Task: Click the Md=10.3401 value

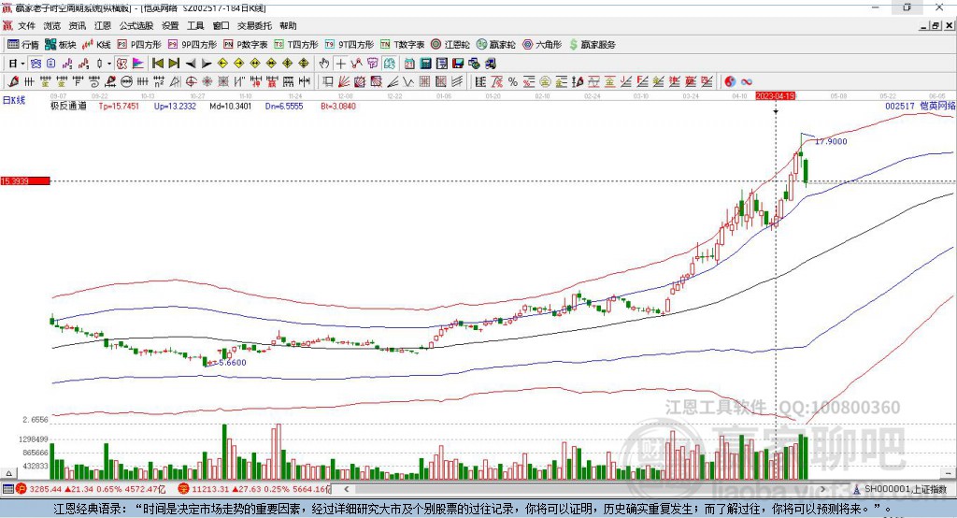Action: coord(231,106)
